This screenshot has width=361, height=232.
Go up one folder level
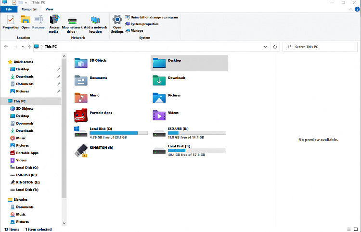29,47
